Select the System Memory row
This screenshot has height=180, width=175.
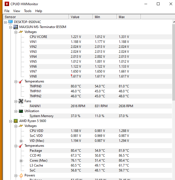[101, 116]
